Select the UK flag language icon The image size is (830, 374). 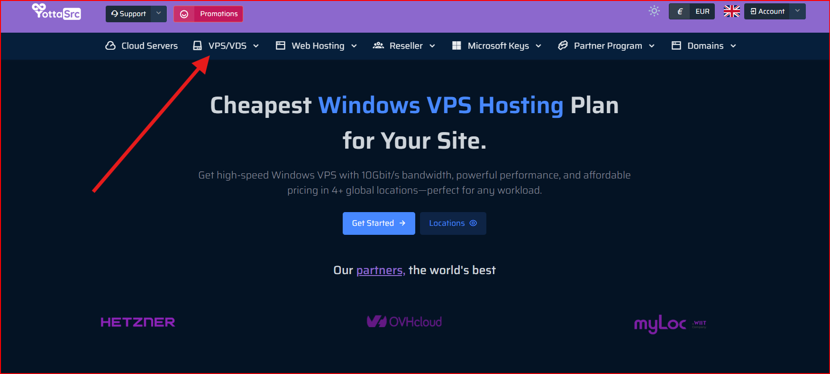coord(731,10)
